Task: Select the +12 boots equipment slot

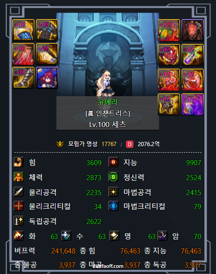Action: (x=23, y=77)
